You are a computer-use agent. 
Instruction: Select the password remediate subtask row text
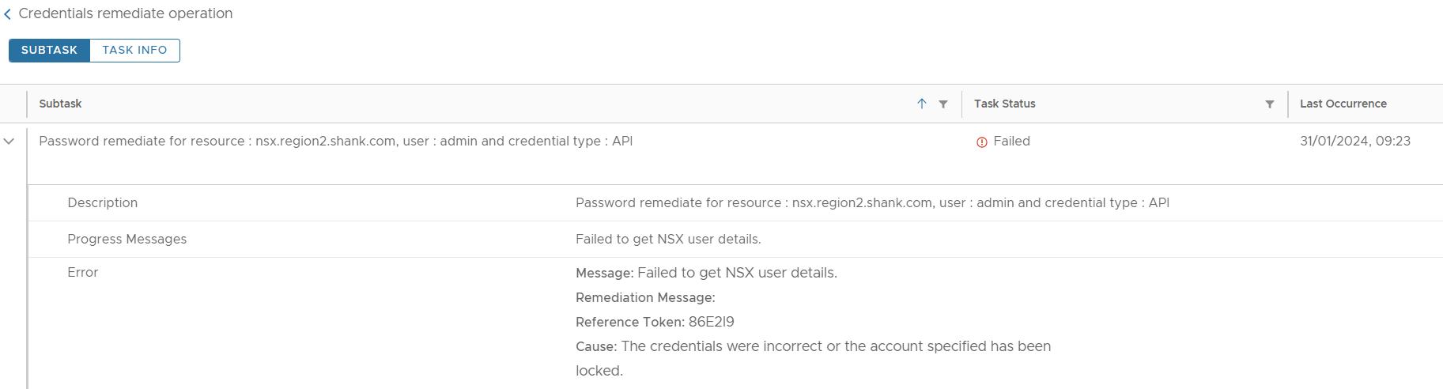click(x=336, y=141)
